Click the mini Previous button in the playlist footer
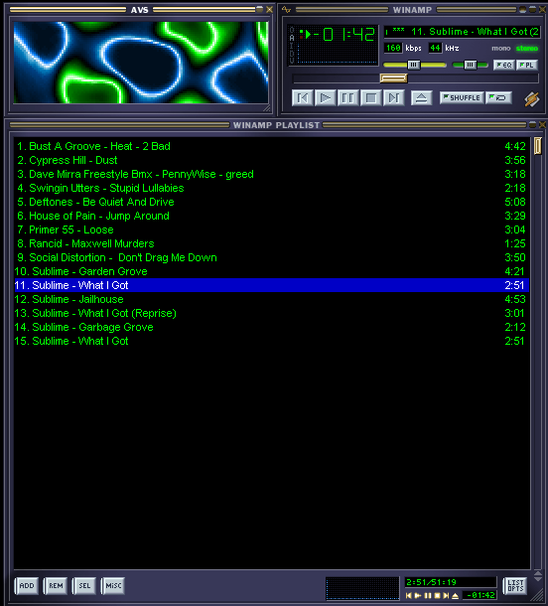The width and height of the screenshot is (548, 606). [408, 595]
